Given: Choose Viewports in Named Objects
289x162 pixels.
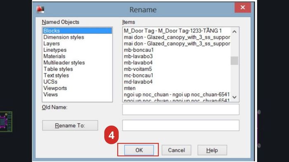Looking at the screenshot, I should [x=55, y=88].
